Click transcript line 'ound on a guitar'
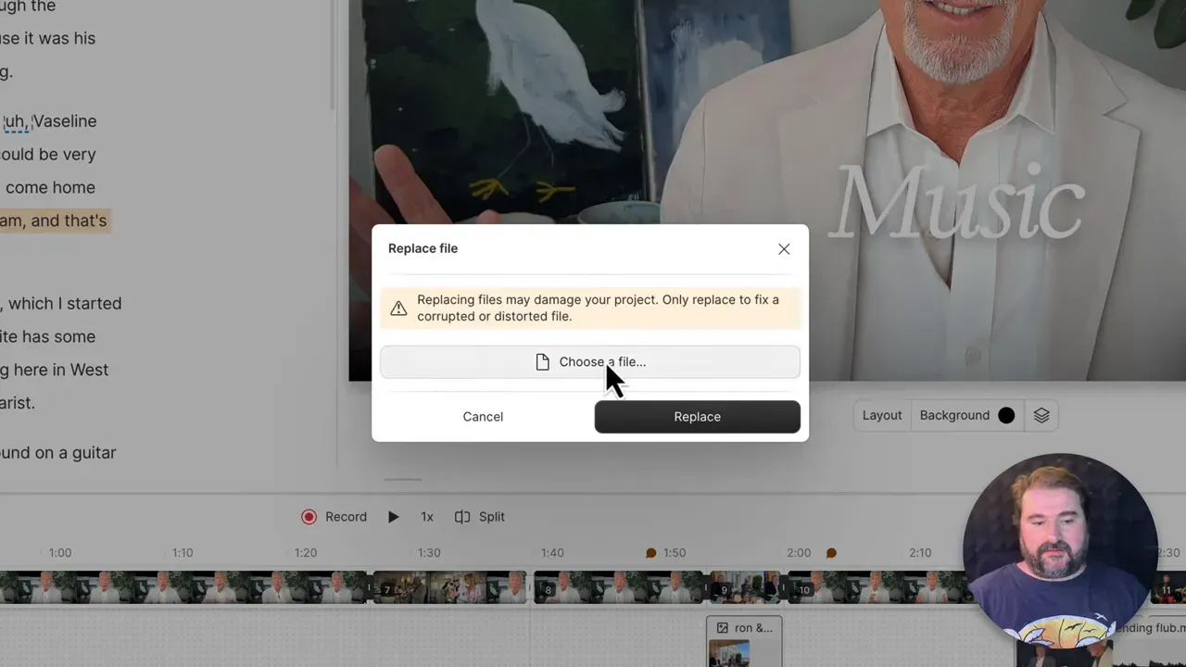 (x=57, y=453)
